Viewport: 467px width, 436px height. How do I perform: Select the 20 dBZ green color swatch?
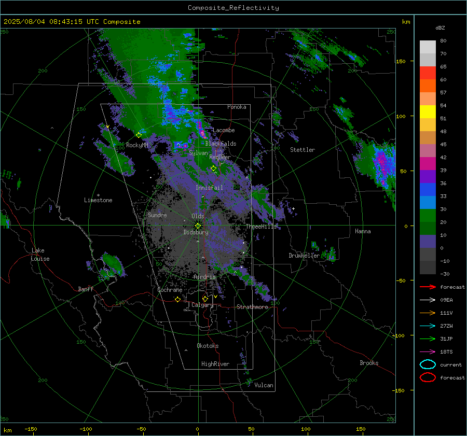tap(428, 215)
